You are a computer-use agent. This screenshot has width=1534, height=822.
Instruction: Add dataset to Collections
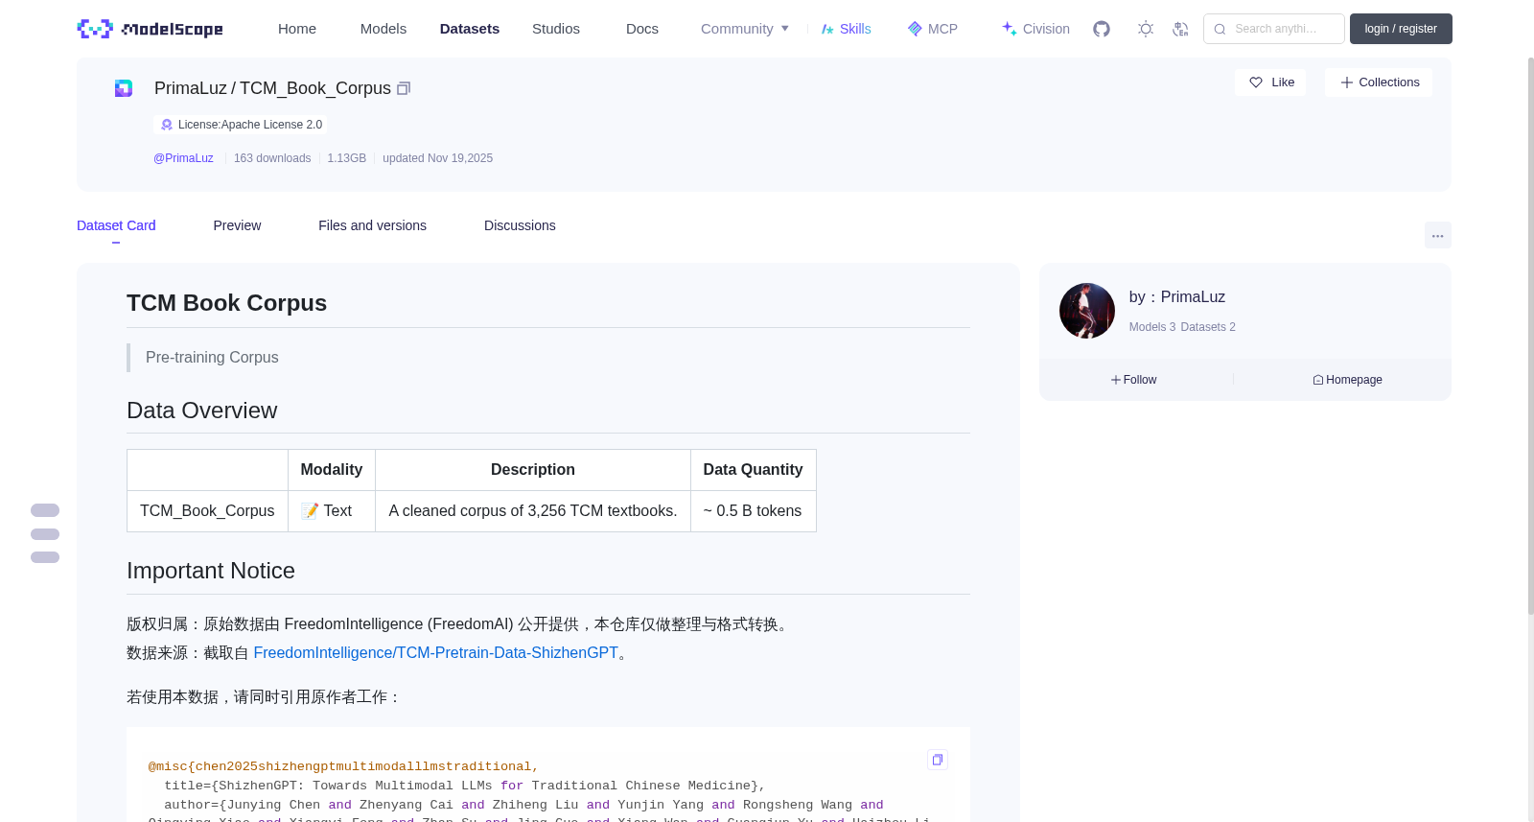tap(1379, 82)
